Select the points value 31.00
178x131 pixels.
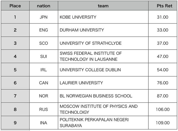point(163,17)
